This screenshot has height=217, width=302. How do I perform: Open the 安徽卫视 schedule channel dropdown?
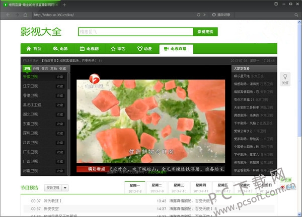(x=56, y=188)
